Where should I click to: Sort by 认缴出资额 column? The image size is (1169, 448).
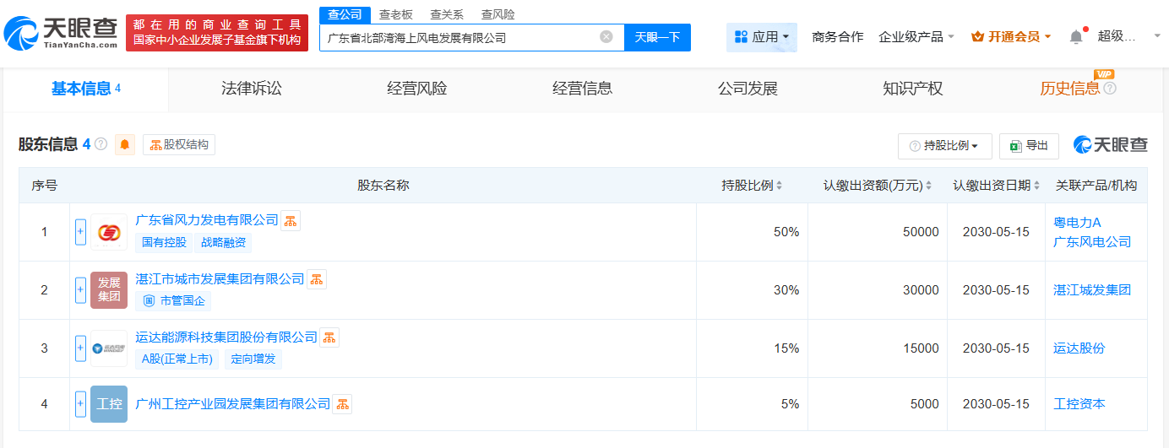click(928, 186)
